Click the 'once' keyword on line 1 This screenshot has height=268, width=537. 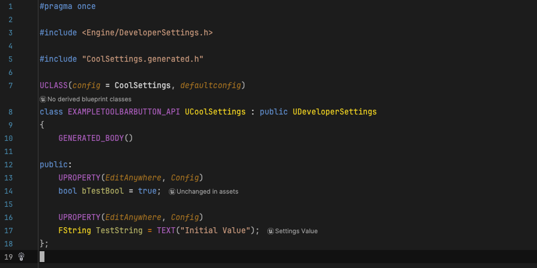point(86,7)
